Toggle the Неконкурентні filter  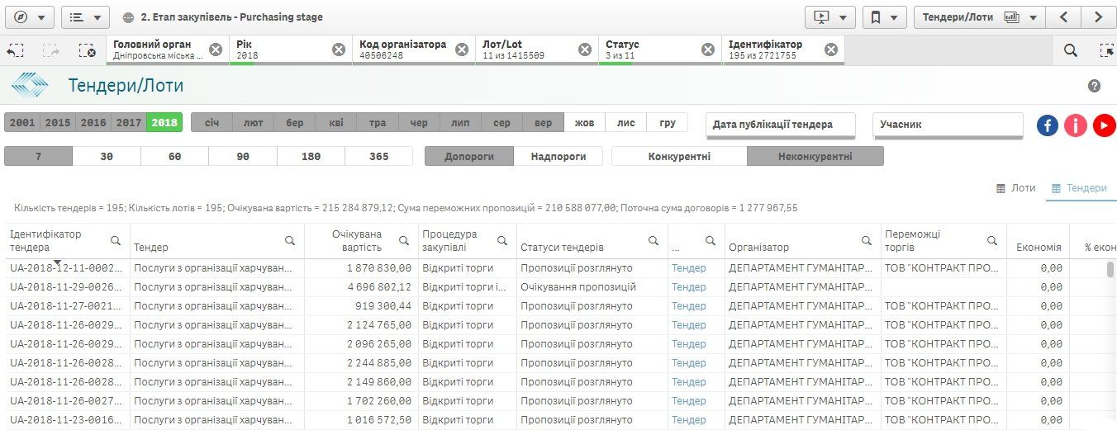click(x=815, y=156)
